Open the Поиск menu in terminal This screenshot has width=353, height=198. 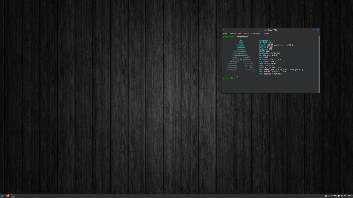pos(246,34)
